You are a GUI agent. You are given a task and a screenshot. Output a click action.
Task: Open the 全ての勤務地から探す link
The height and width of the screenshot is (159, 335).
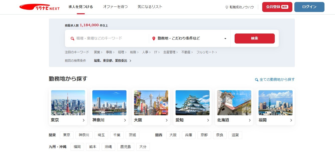277,79
